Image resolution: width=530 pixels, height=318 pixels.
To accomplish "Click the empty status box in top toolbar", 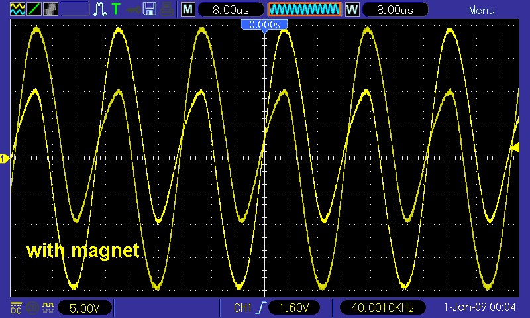I will pos(75,9).
